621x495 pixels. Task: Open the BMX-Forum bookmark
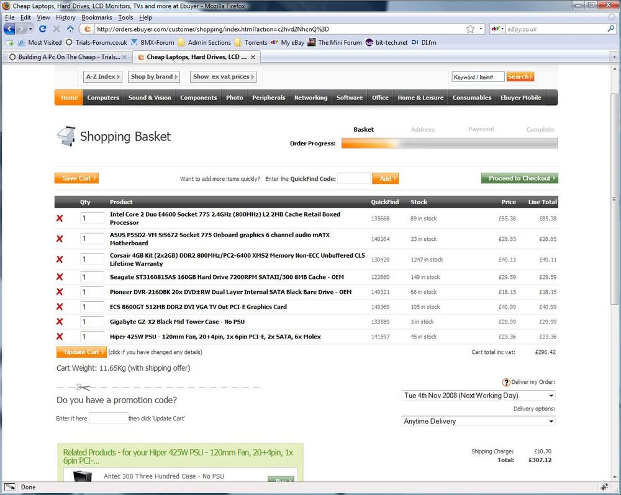pyautogui.click(x=153, y=42)
